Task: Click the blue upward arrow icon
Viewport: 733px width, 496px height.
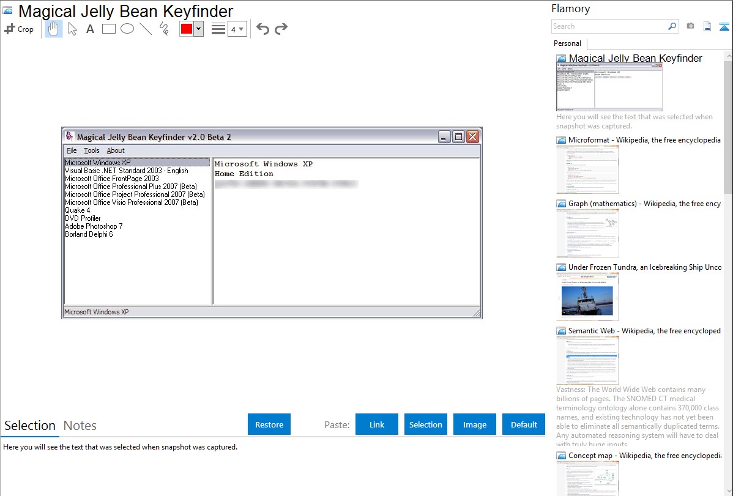Action: tap(724, 26)
